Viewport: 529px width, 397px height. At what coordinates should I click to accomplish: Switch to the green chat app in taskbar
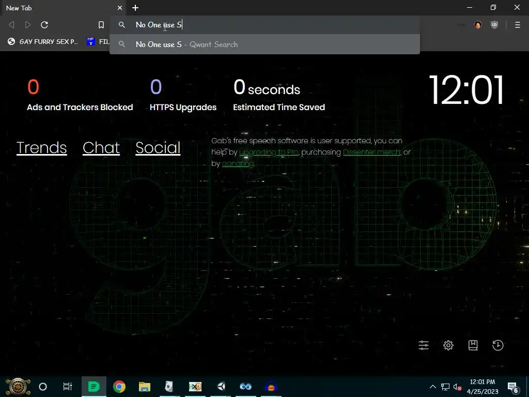pos(94,387)
